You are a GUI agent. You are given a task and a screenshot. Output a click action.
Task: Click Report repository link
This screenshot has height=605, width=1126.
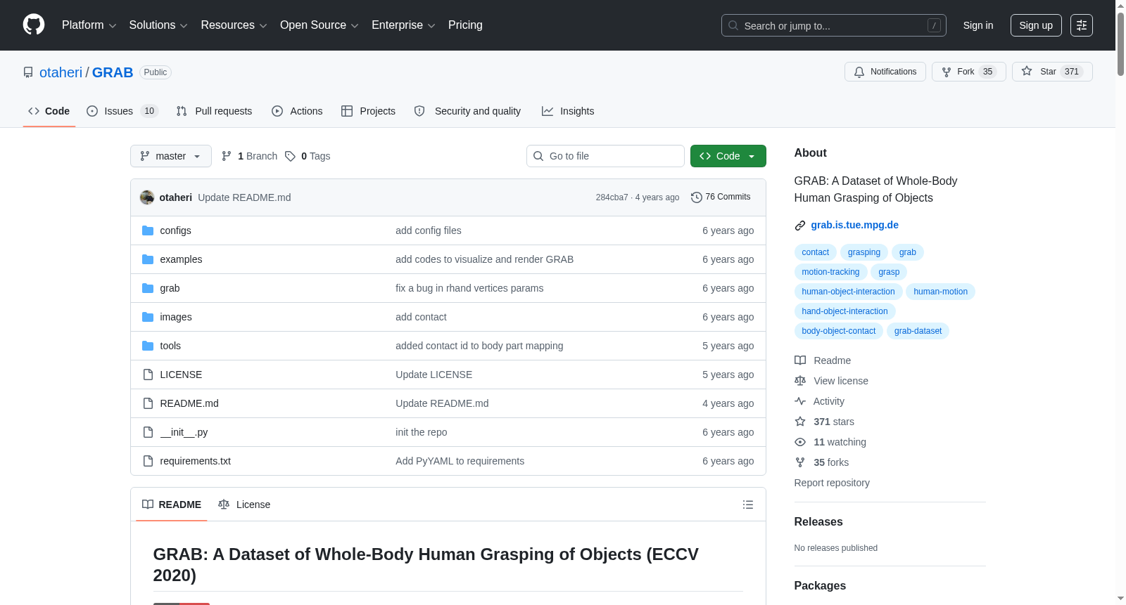pos(832,483)
